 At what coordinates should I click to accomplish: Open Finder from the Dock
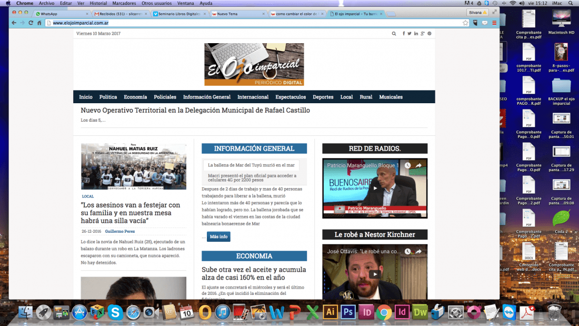pyautogui.click(x=25, y=313)
